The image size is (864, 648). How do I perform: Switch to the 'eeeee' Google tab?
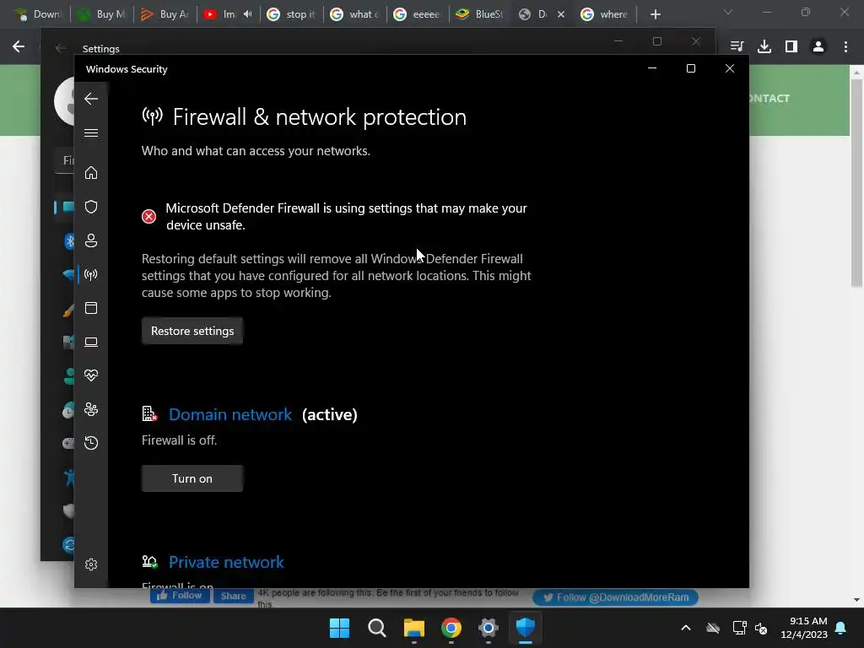pos(418,14)
